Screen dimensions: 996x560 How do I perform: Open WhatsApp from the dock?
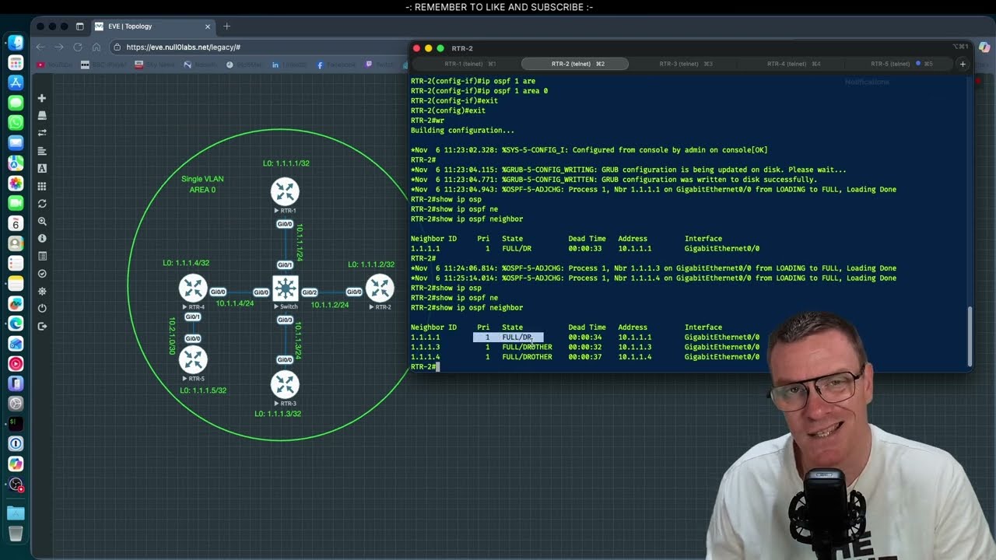pos(16,123)
